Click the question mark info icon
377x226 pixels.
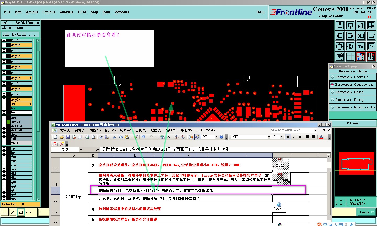tap(371, 46)
